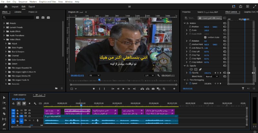
Task: Open Program monitor wrench settings
Action: click(x=158, y=76)
